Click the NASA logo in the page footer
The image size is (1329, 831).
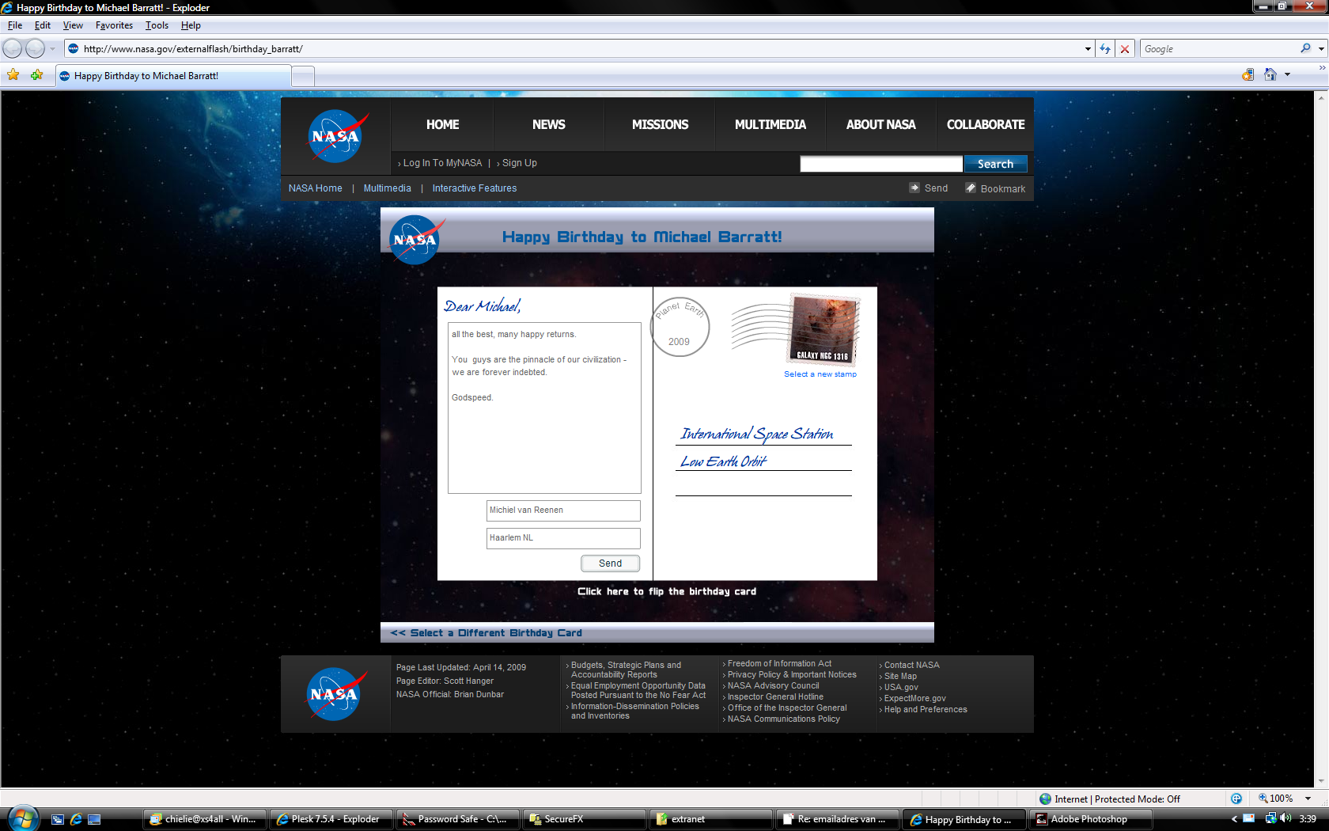[336, 694]
